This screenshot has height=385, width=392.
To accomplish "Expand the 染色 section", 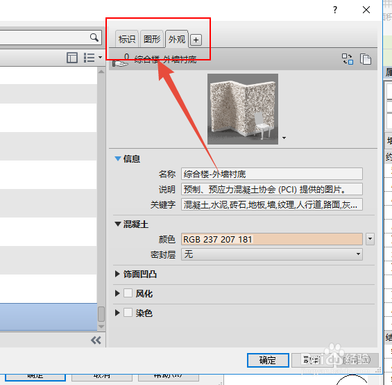I will click(117, 312).
